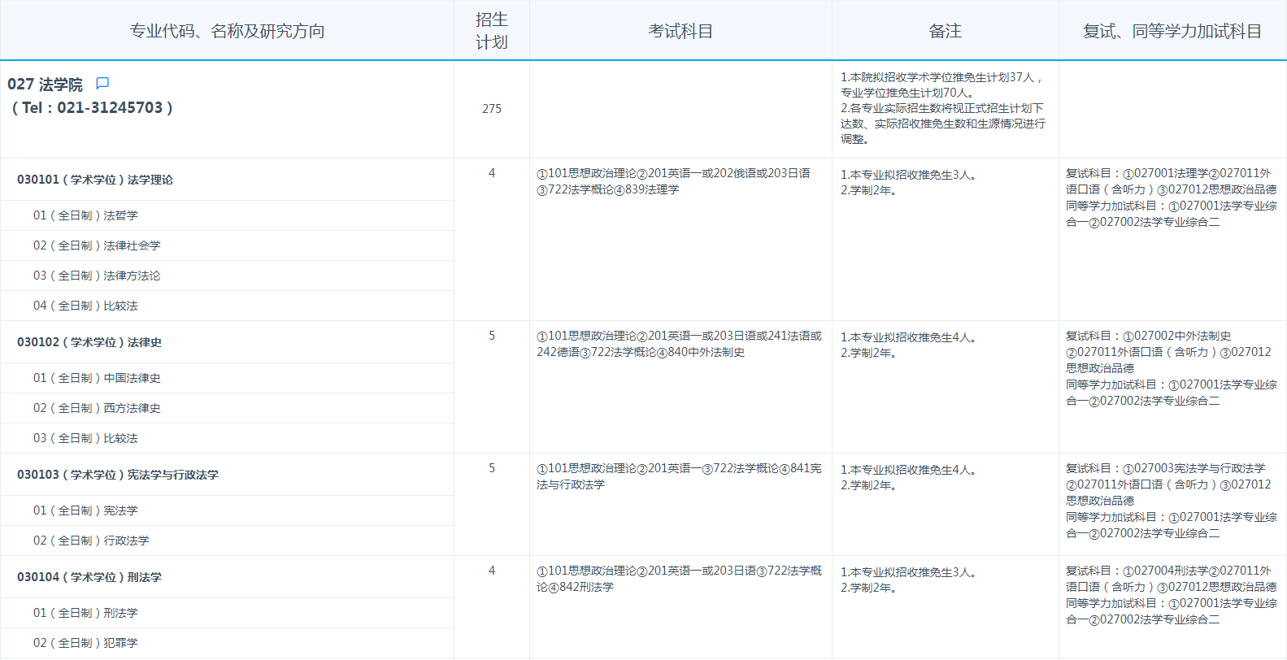
Task: Click the comment icon beside 027 法学院
Action: point(102,84)
